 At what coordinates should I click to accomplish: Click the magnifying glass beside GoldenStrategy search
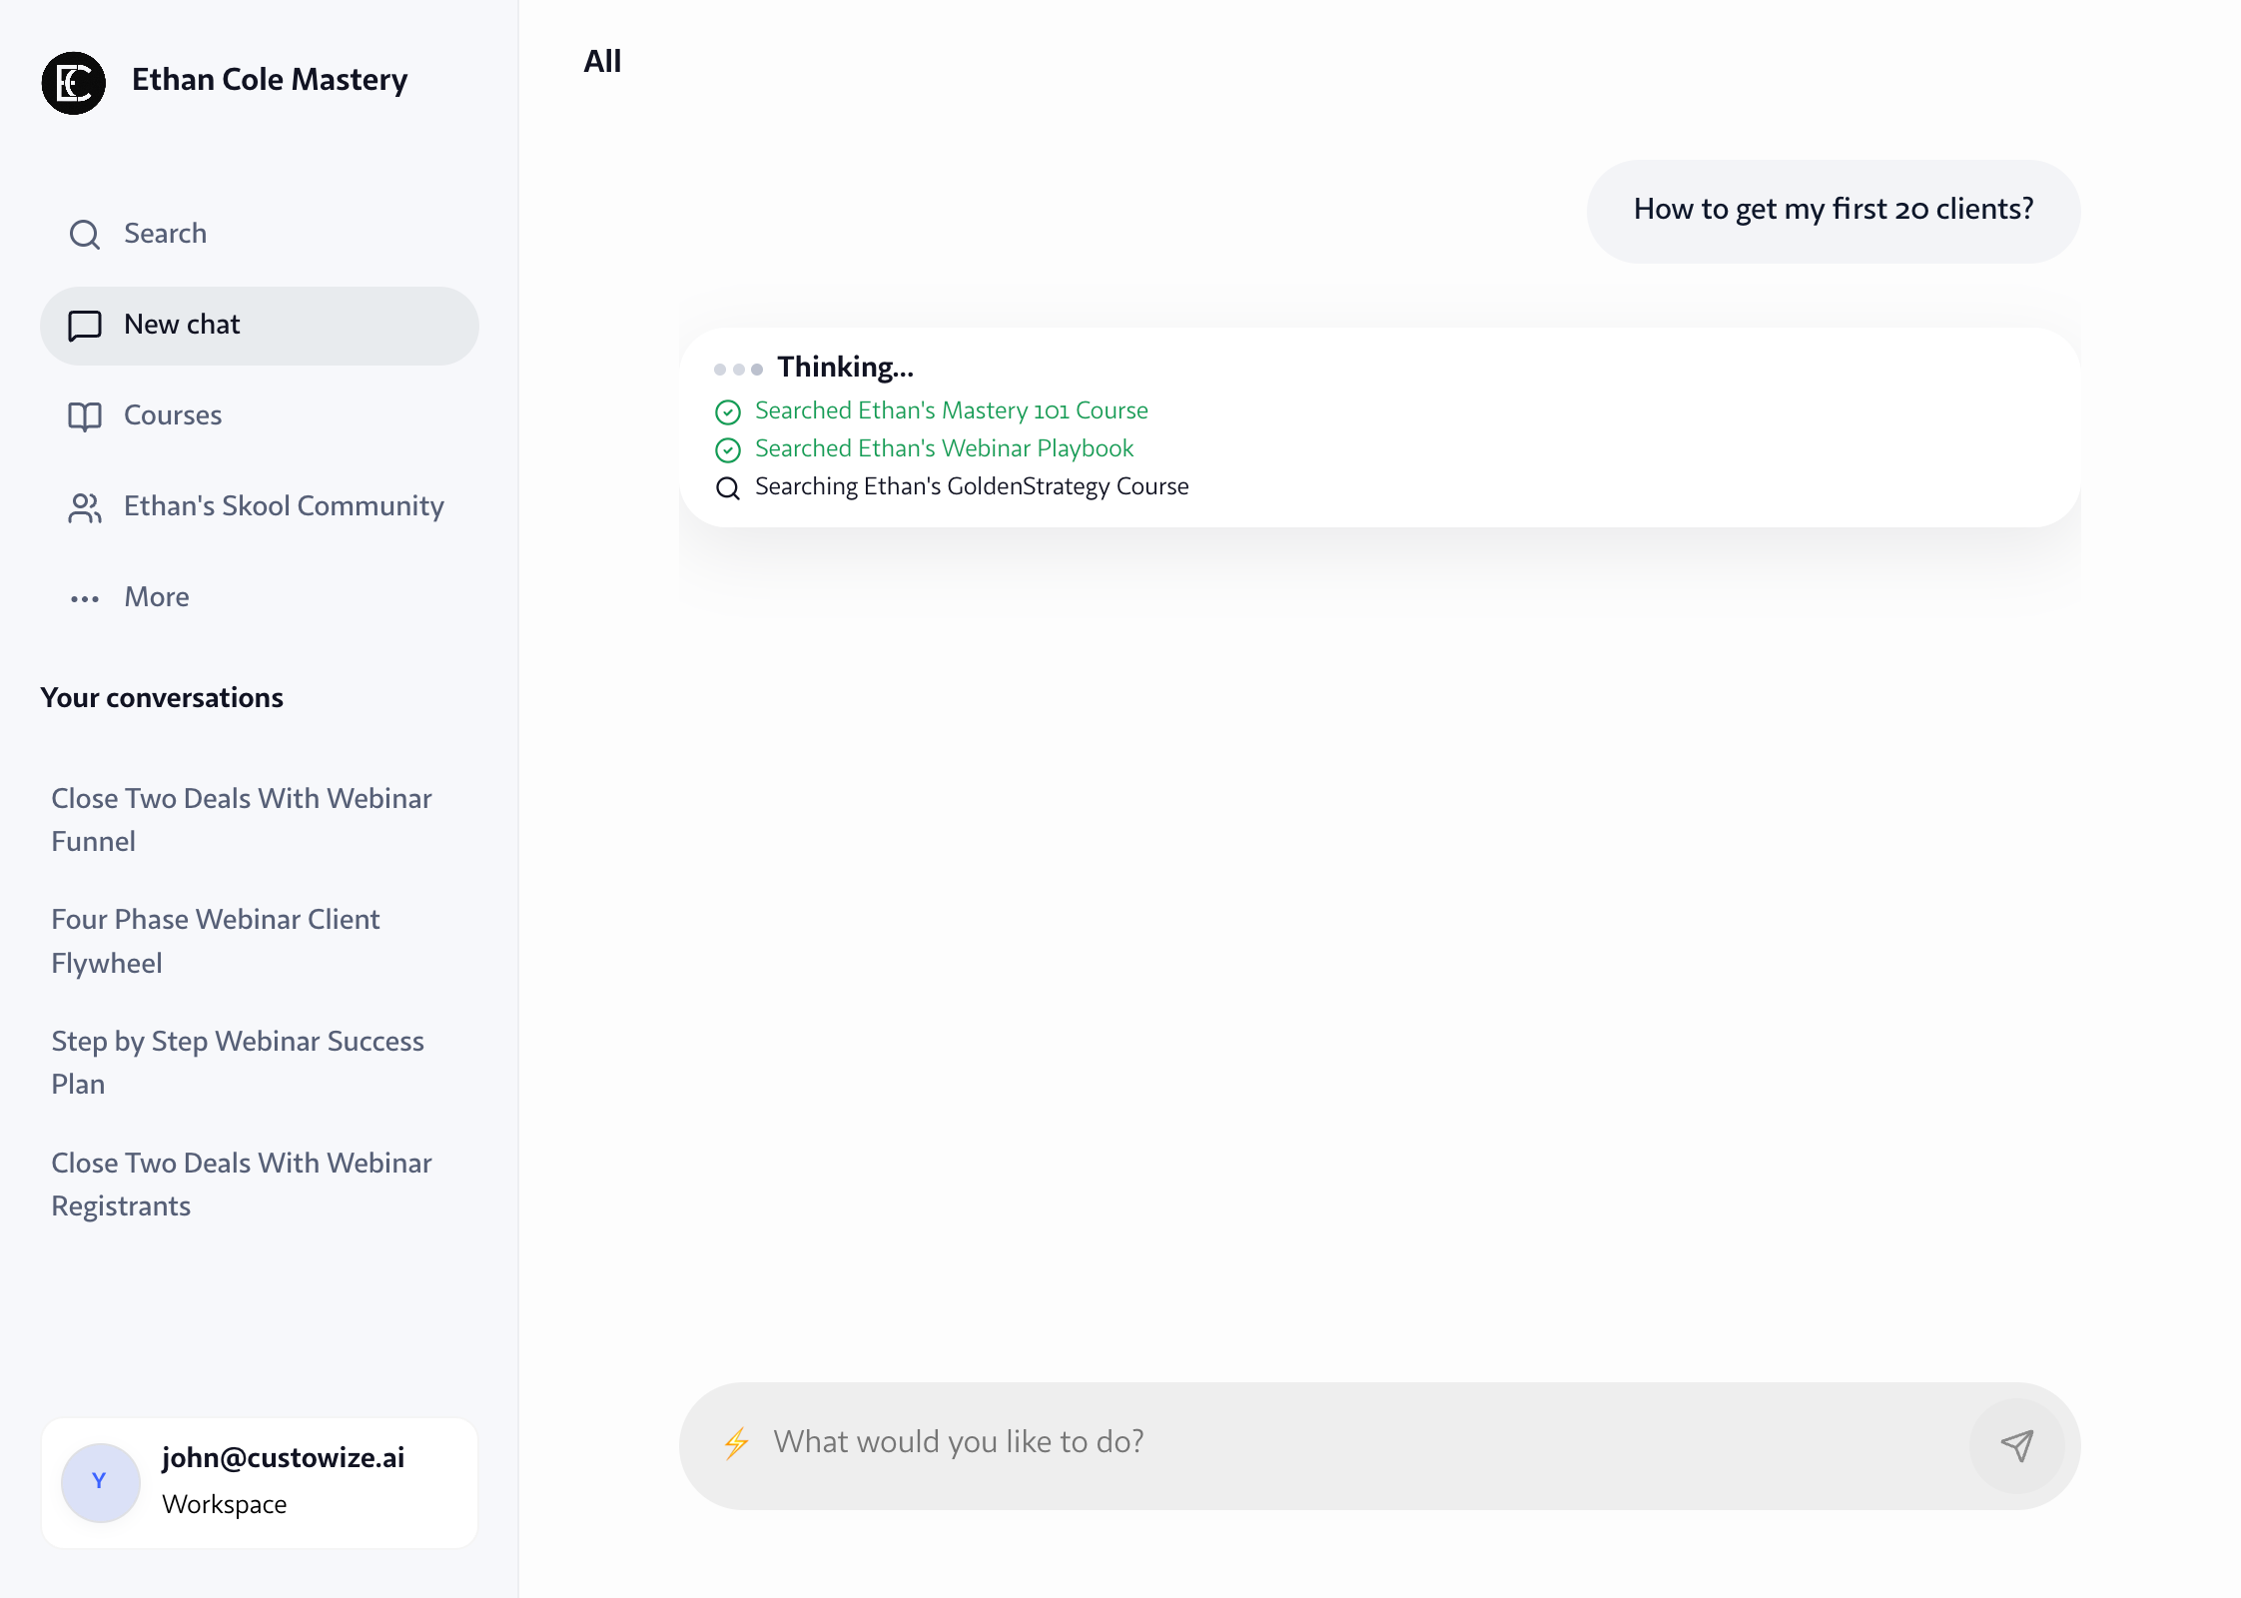[728, 488]
